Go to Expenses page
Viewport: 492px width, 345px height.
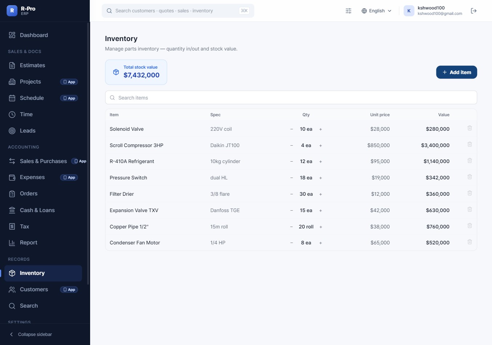point(43,177)
